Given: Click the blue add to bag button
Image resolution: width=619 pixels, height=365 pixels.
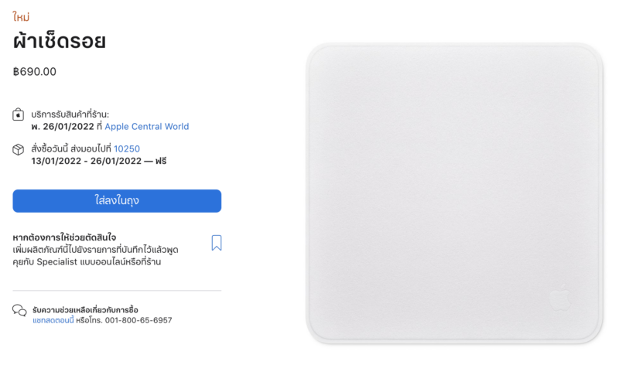Looking at the screenshot, I should tap(117, 201).
